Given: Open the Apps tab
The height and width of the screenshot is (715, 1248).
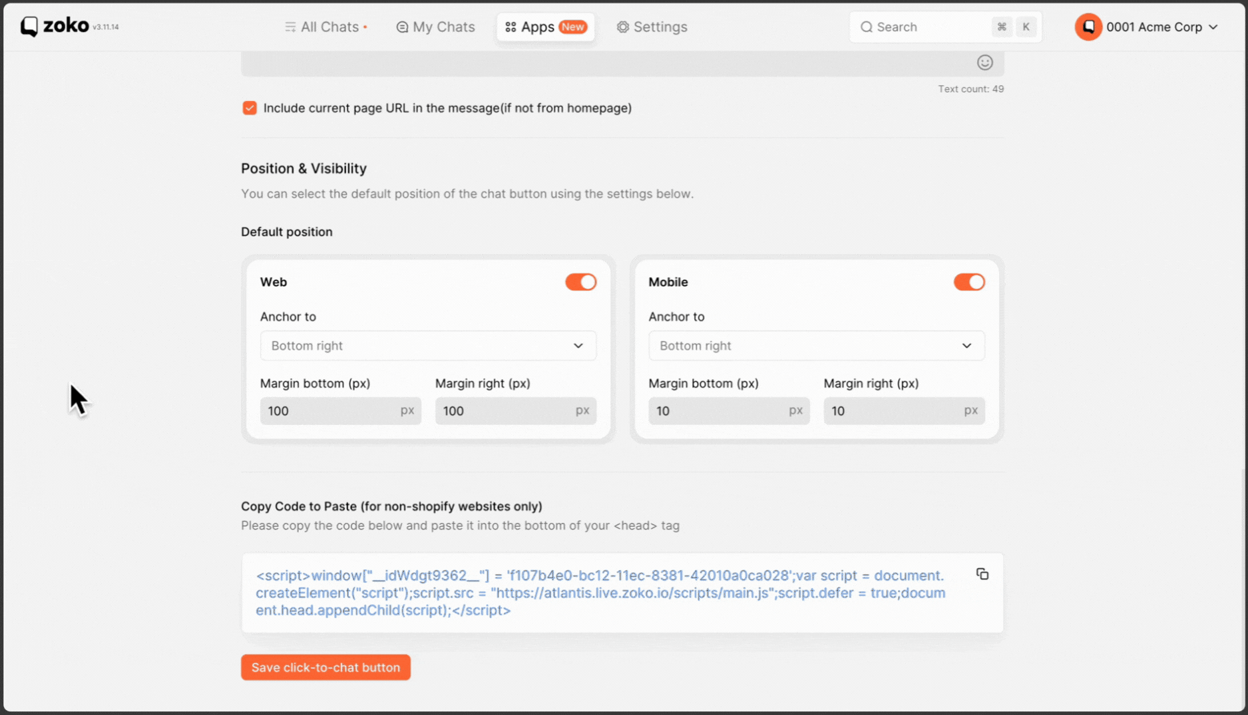Looking at the screenshot, I should (x=545, y=27).
